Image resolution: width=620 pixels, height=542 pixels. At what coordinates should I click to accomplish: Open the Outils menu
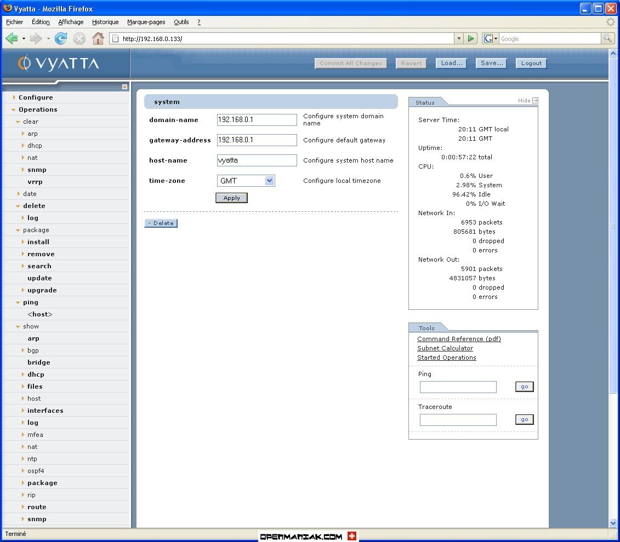[181, 22]
